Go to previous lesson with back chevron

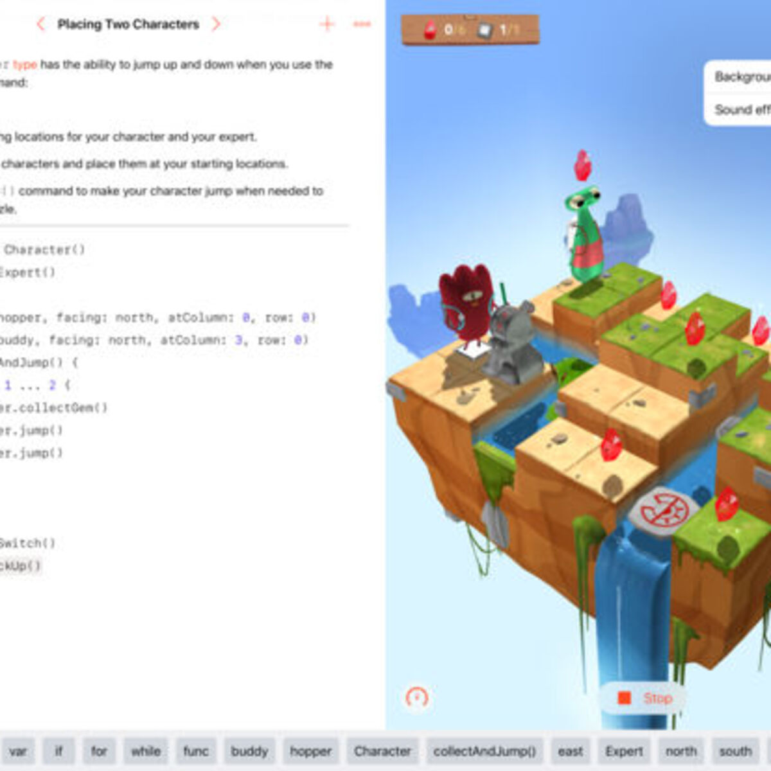pos(41,24)
